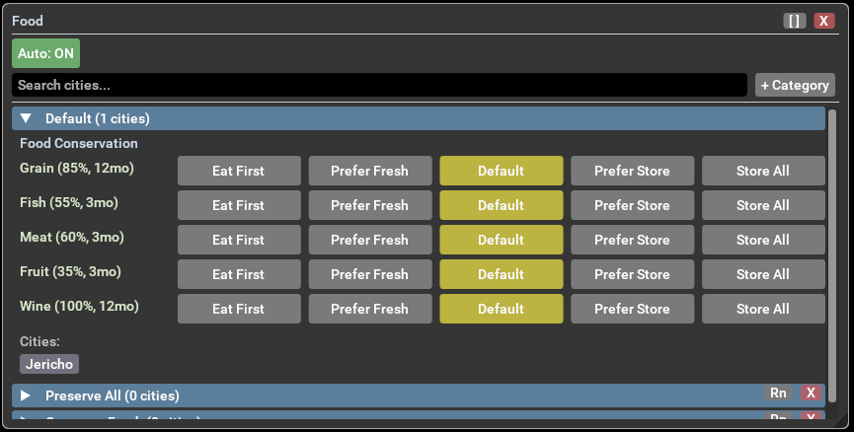Select Prefer Fresh for Meat
854x432 pixels.
[369, 240]
